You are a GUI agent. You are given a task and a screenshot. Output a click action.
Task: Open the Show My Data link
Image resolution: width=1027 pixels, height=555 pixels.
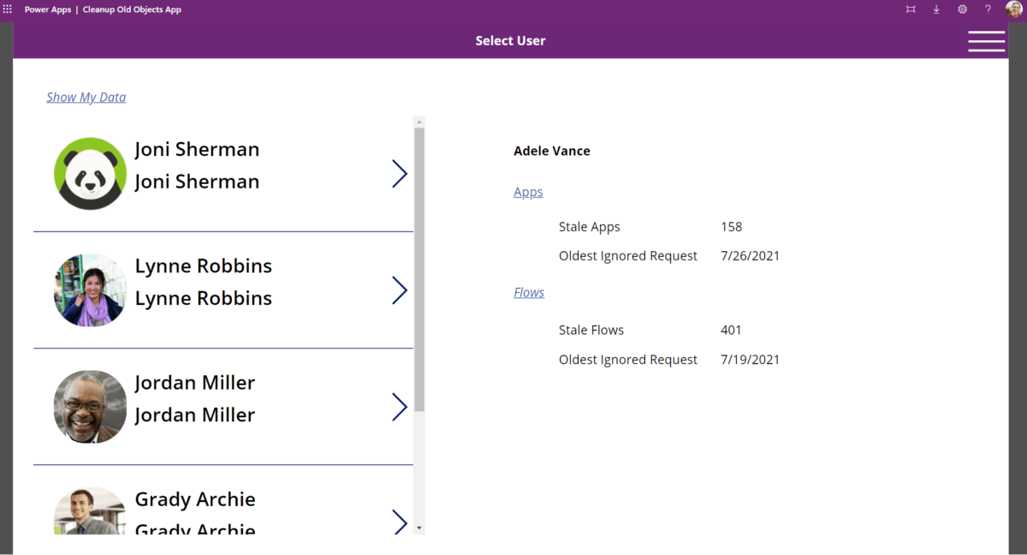(86, 97)
